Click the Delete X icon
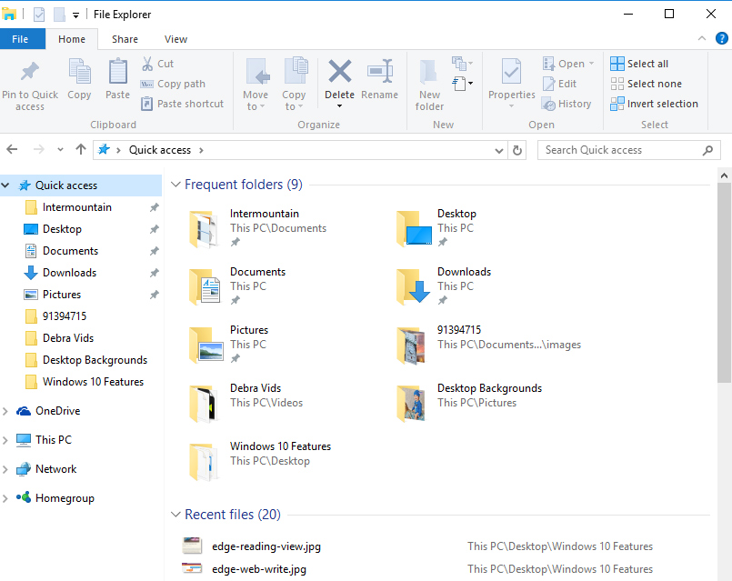The width and height of the screenshot is (732, 581). tap(340, 72)
